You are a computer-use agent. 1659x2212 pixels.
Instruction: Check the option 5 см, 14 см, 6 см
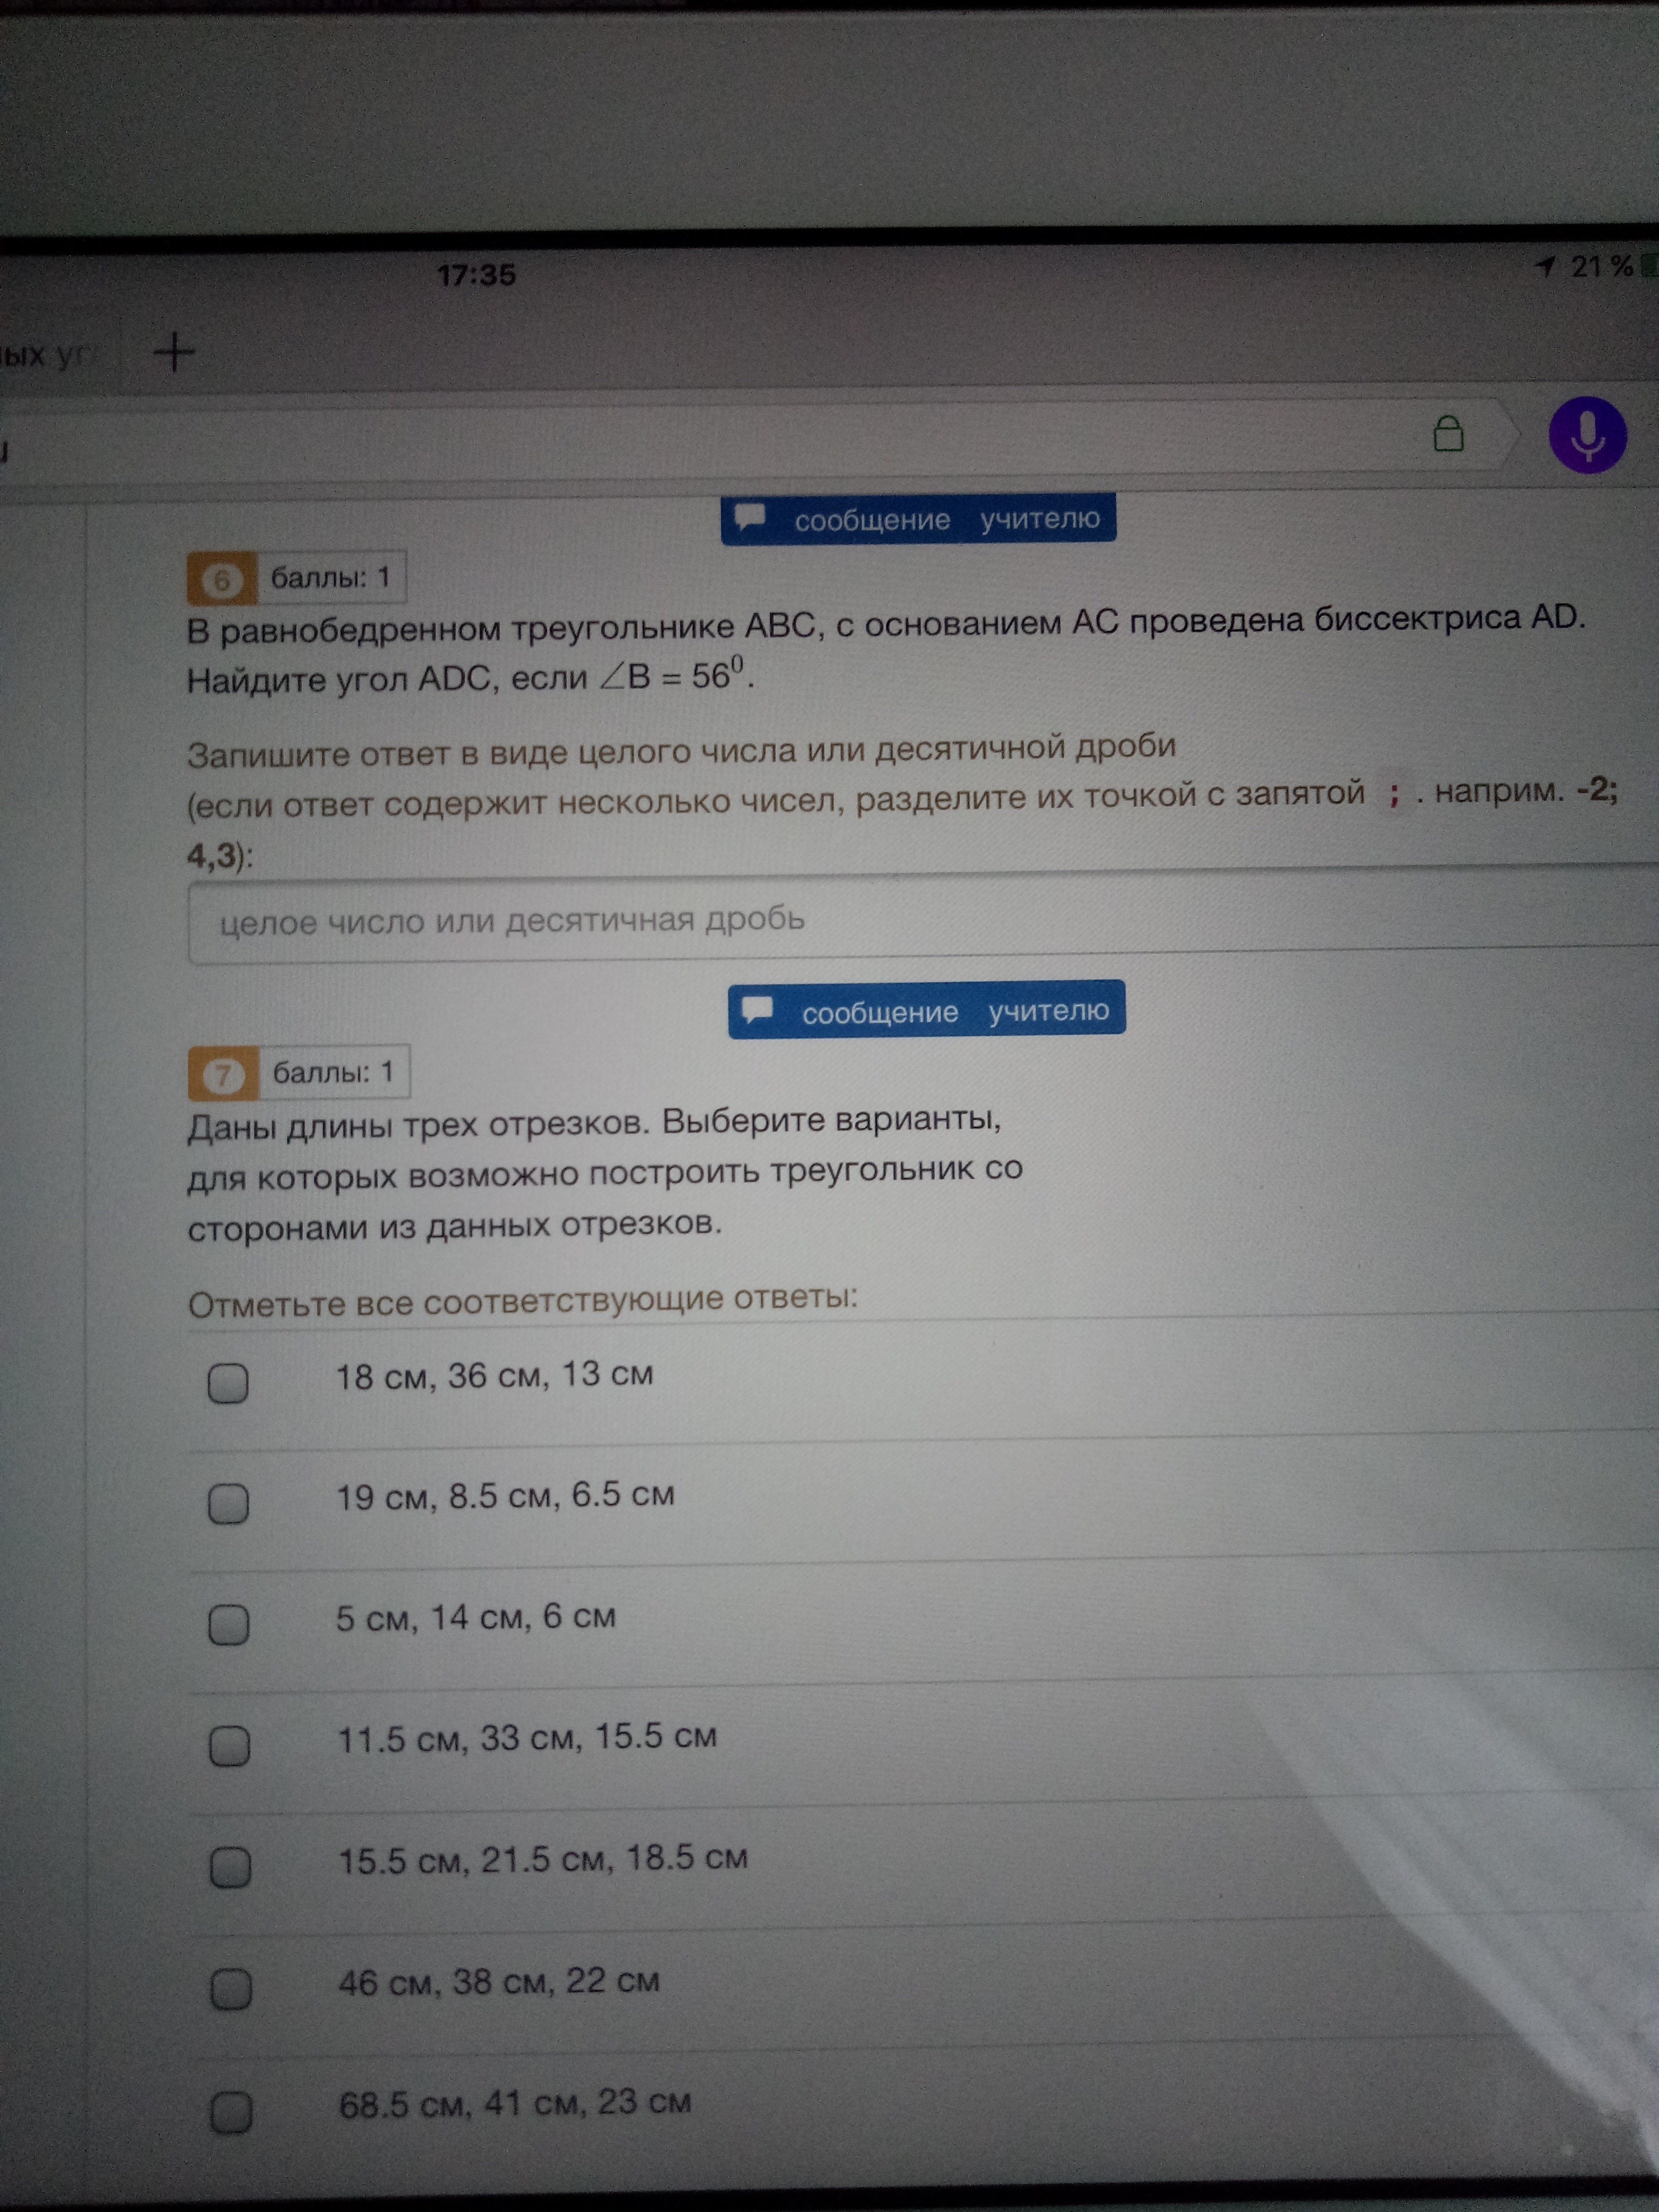pos(229,1624)
